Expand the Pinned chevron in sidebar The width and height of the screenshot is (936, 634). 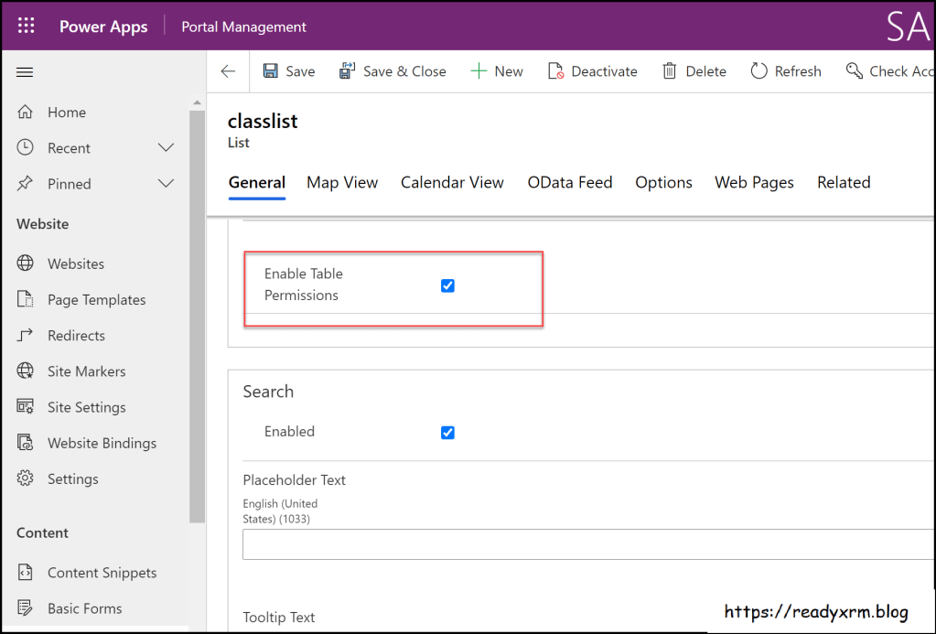click(x=166, y=184)
